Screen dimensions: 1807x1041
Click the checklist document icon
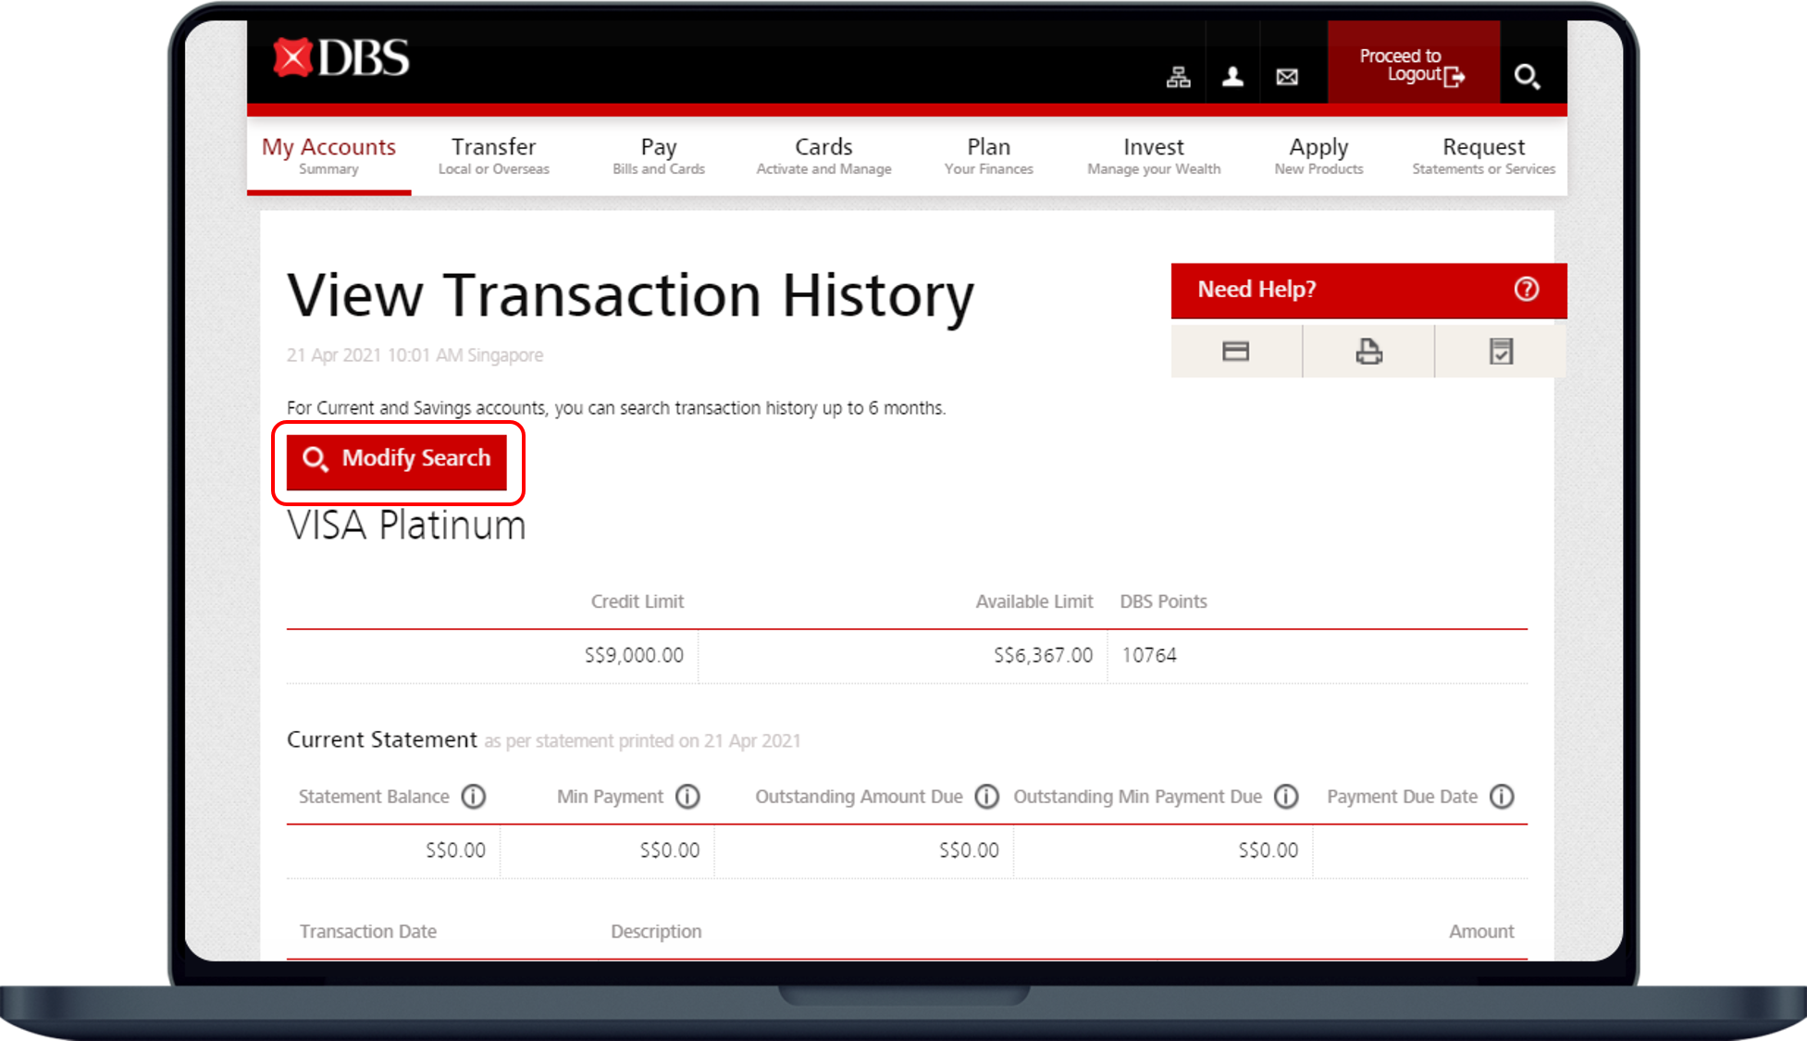tap(1501, 351)
